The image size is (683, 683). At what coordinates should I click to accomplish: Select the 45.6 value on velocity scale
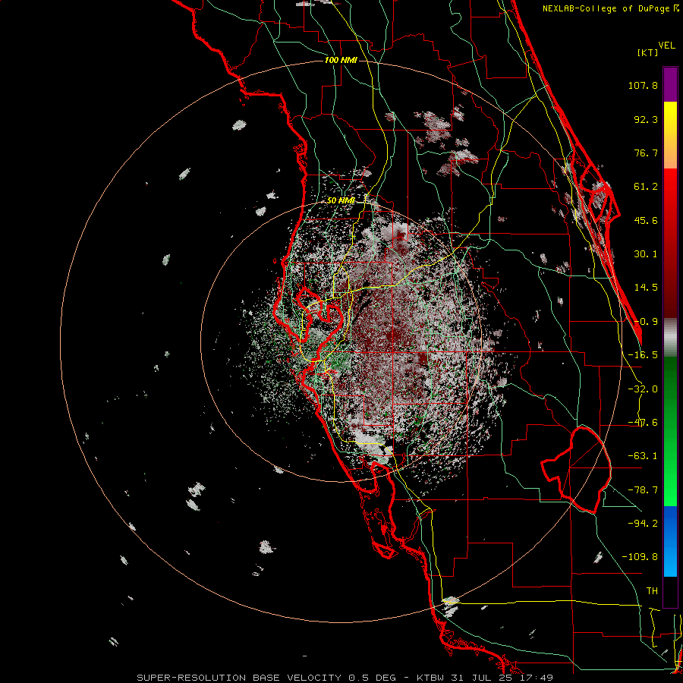coord(646,220)
